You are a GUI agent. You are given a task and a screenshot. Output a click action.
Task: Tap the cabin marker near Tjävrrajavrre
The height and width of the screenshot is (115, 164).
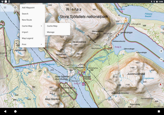126,20
